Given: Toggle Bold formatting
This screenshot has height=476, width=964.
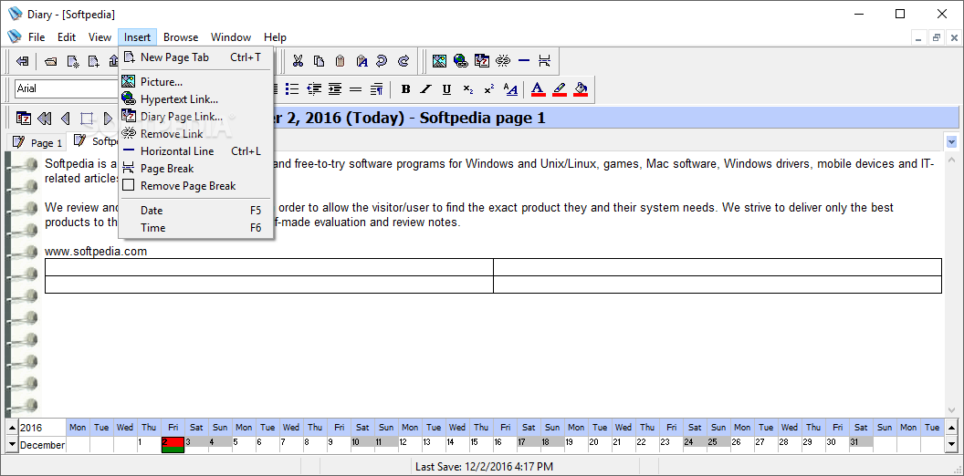Looking at the screenshot, I should (405, 89).
